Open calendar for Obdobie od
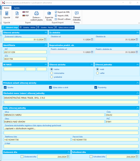 (92, 39)
